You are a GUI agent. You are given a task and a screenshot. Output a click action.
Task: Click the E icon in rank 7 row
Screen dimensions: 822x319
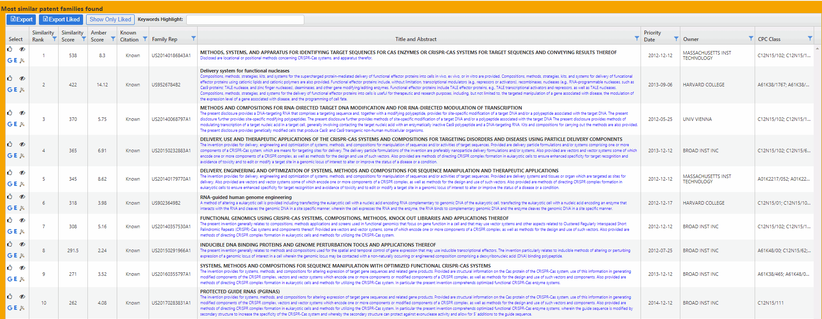click(15, 232)
